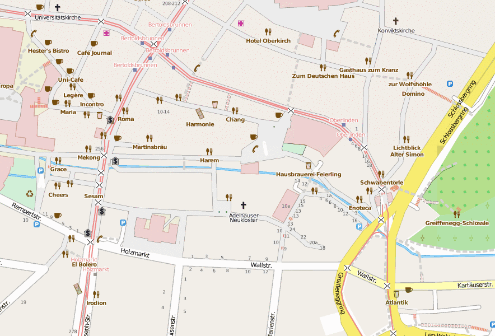Select the restaurant icon above Martinsbräu
Image resolution: width=495 pixels, height=336 pixels.
click(150, 138)
